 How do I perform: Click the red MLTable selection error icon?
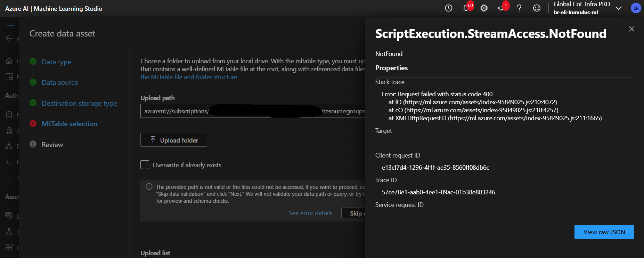[33, 123]
